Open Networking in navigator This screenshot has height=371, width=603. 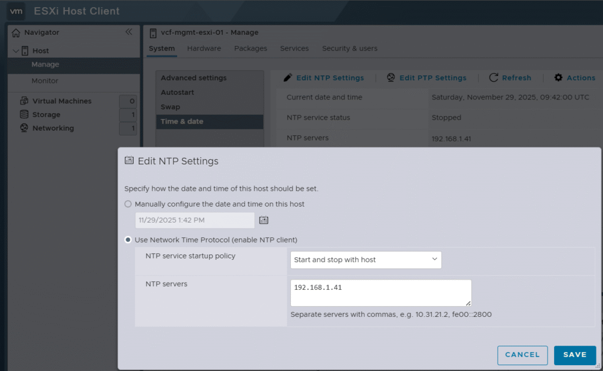pyautogui.click(x=53, y=128)
